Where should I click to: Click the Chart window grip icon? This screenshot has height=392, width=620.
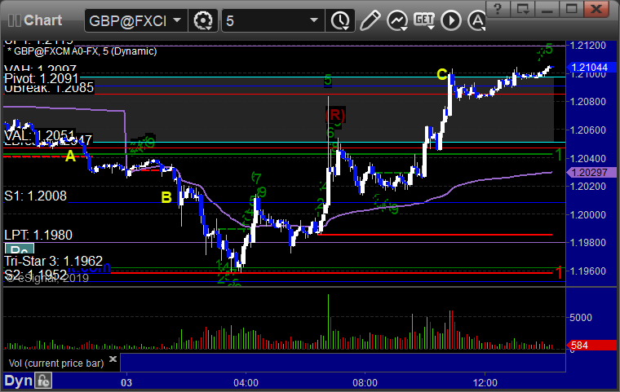[x=14, y=20]
